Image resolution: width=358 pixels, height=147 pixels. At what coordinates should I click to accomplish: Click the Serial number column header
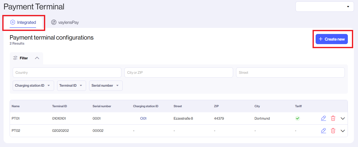point(102,106)
